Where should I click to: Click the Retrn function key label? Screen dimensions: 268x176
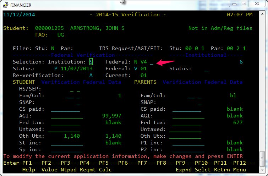(x=222, y=170)
